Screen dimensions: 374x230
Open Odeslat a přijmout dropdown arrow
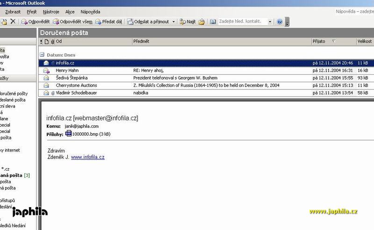click(173, 22)
